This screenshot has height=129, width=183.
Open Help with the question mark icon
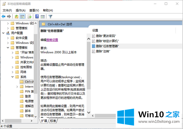pyautogui.click(x=37, y=16)
